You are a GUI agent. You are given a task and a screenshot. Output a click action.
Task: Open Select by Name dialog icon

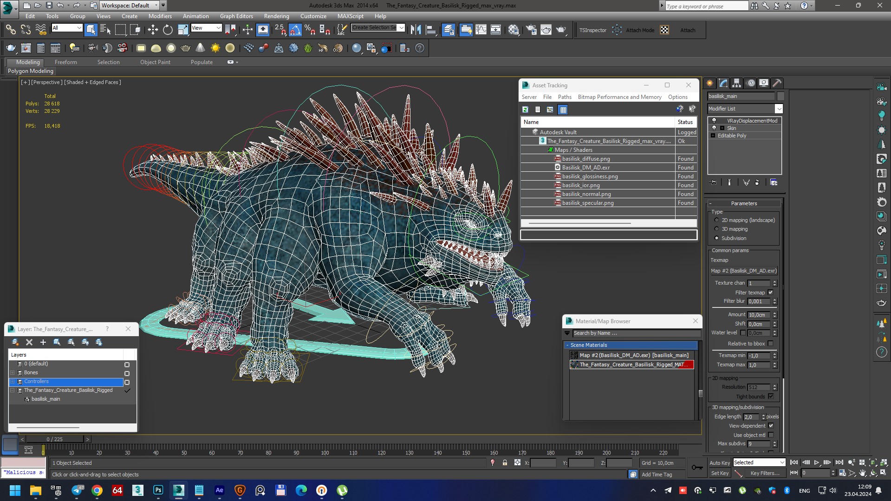pyautogui.click(x=105, y=30)
